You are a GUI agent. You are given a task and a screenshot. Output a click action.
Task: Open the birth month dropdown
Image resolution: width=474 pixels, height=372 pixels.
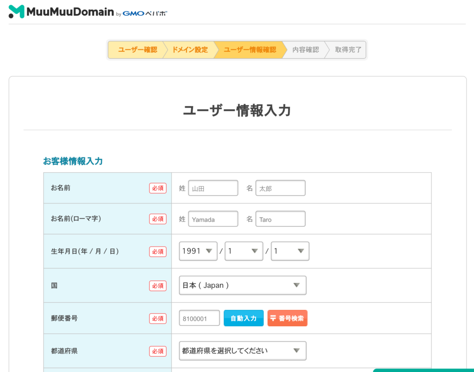coord(243,251)
